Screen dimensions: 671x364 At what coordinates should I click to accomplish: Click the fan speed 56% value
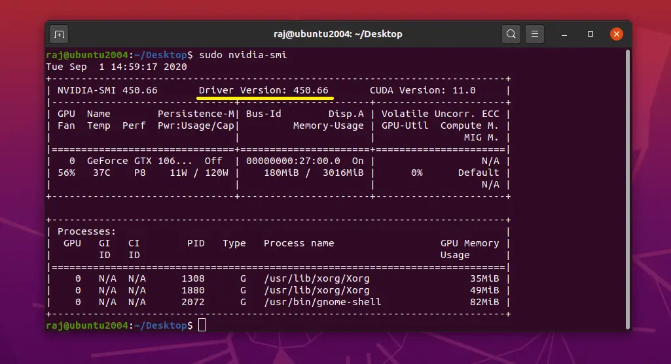pos(66,173)
